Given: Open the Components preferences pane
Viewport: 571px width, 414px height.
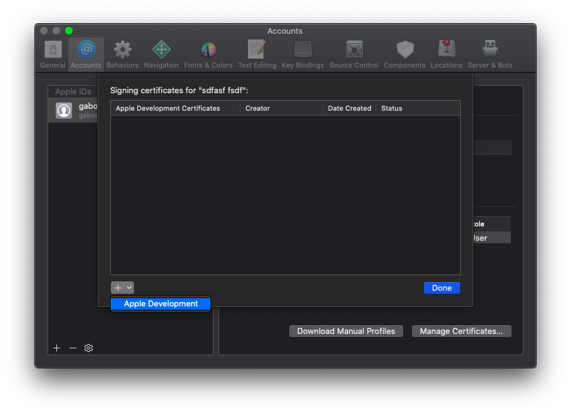Looking at the screenshot, I should point(404,54).
